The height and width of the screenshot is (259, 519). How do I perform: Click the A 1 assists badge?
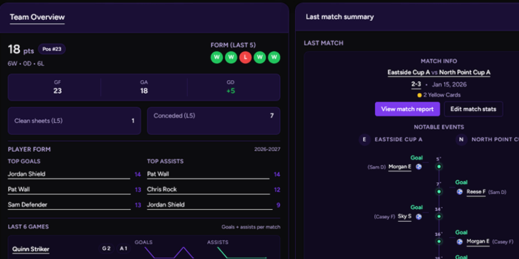click(124, 249)
